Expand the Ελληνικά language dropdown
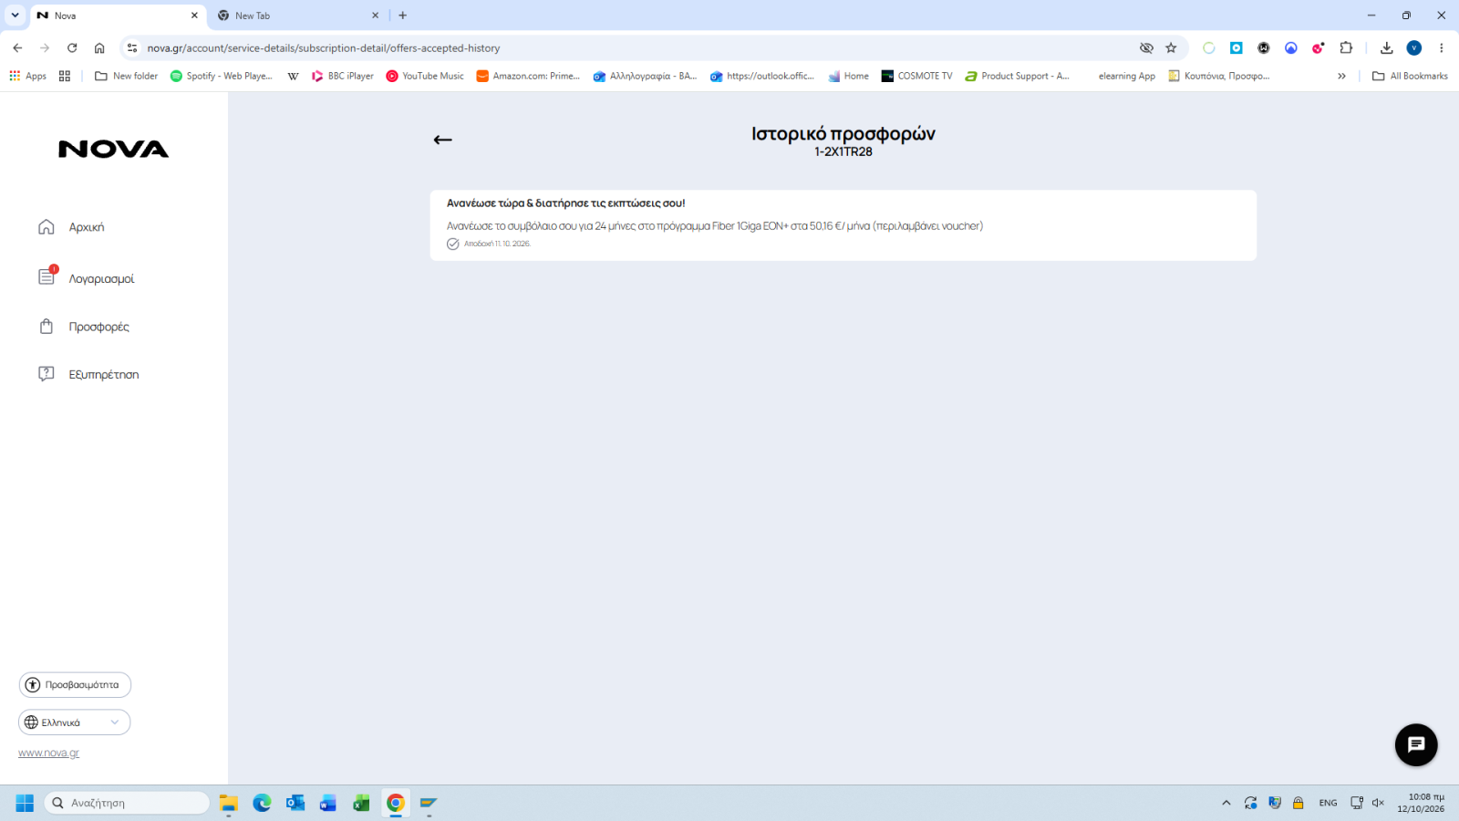The image size is (1459, 821). tap(75, 722)
